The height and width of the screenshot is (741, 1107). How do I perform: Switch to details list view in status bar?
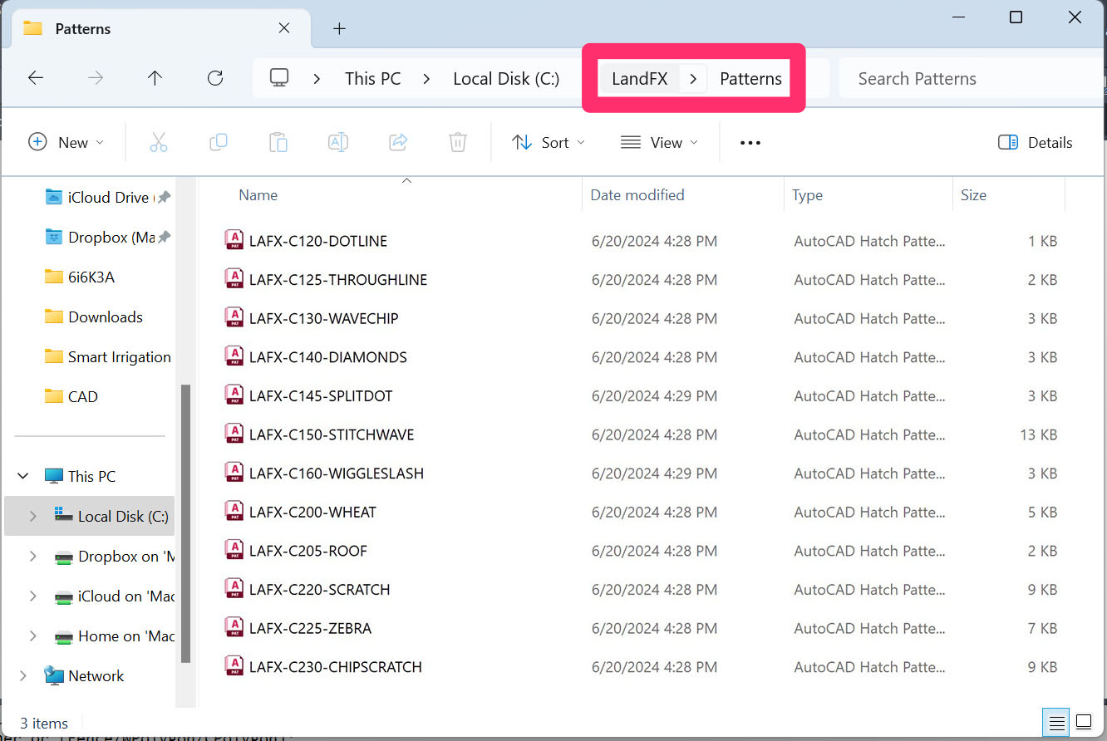[1056, 721]
